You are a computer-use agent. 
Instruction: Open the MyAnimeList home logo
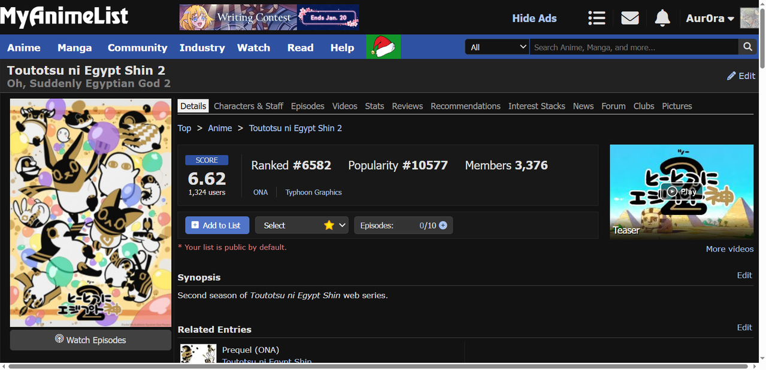(x=64, y=16)
